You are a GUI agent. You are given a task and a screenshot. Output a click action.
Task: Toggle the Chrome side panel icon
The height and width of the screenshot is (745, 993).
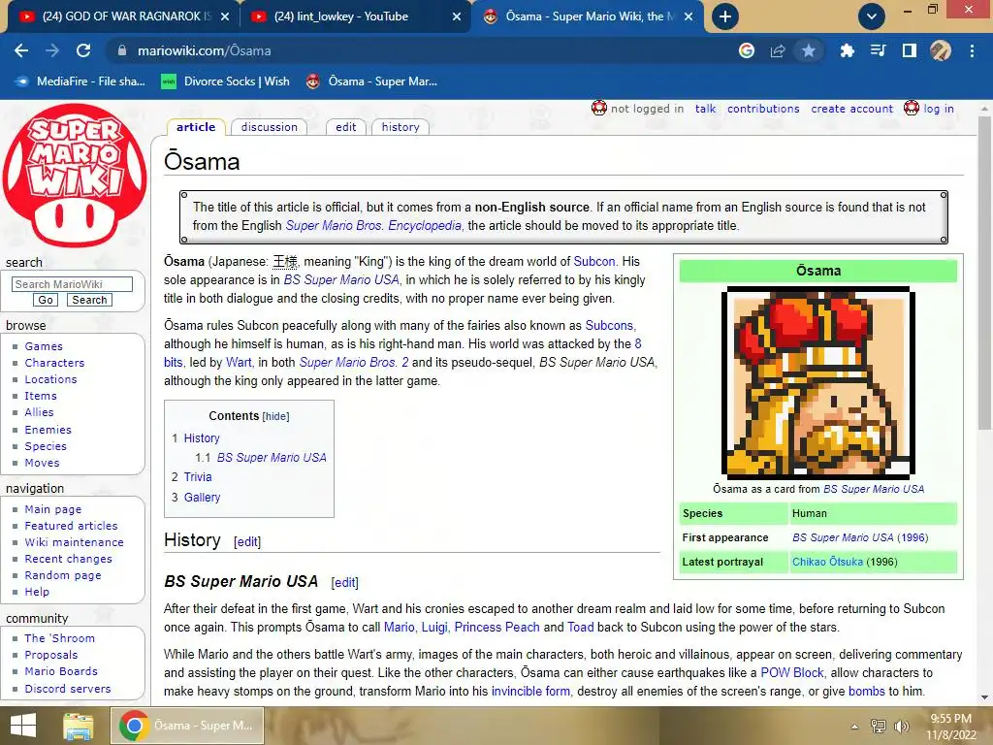click(x=910, y=50)
